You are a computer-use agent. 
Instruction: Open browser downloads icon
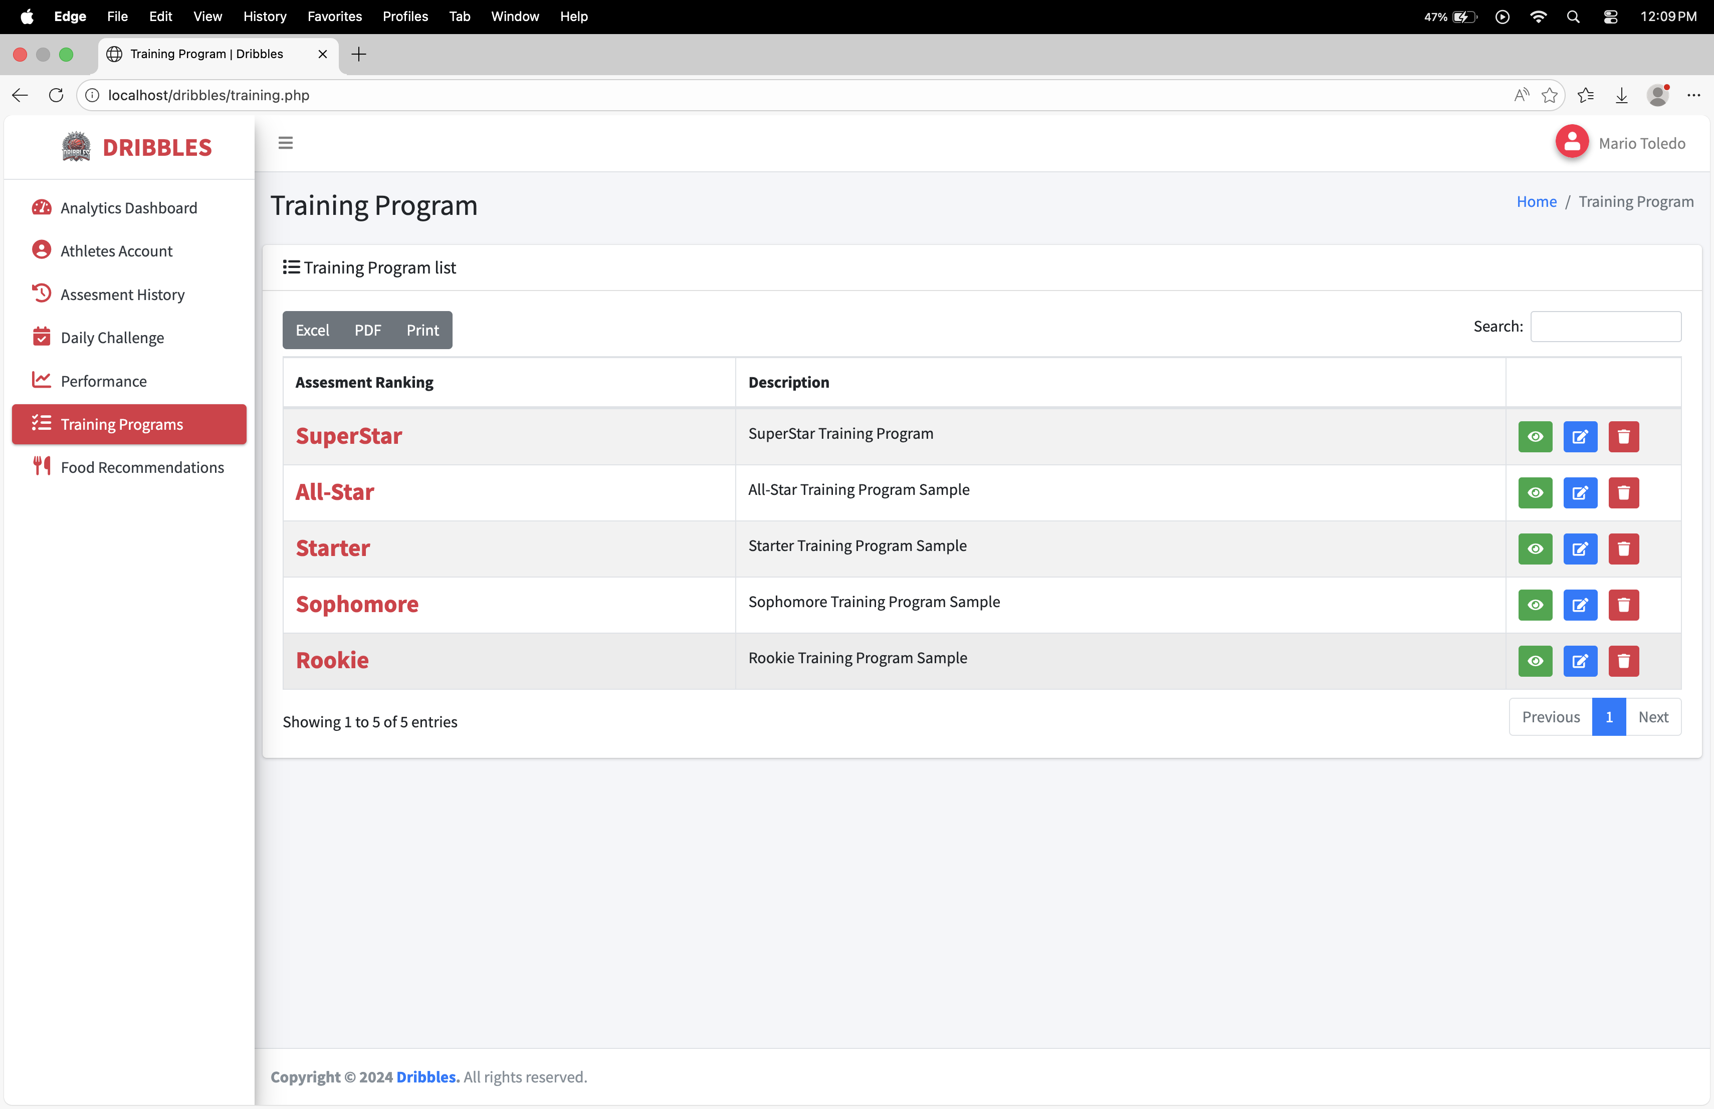pos(1621,95)
